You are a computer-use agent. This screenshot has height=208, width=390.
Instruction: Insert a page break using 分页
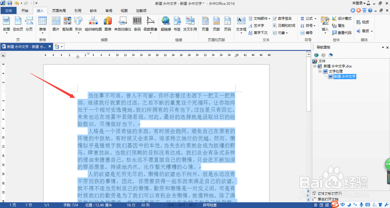(x=29, y=24)
